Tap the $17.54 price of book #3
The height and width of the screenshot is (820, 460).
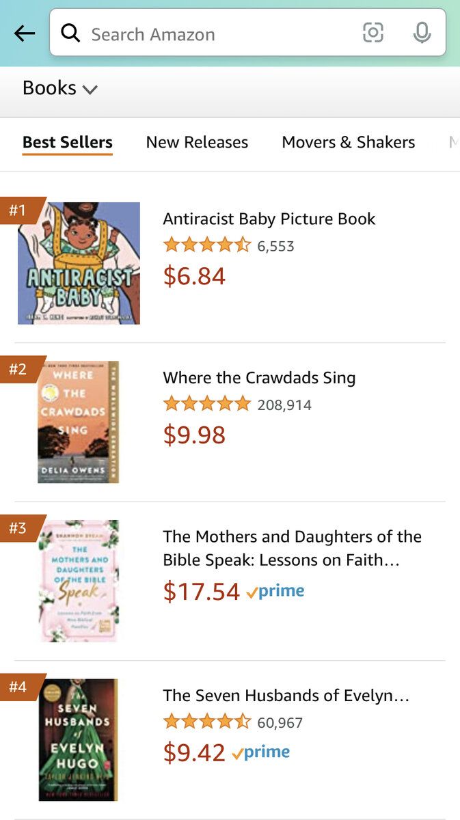[202, 592]
